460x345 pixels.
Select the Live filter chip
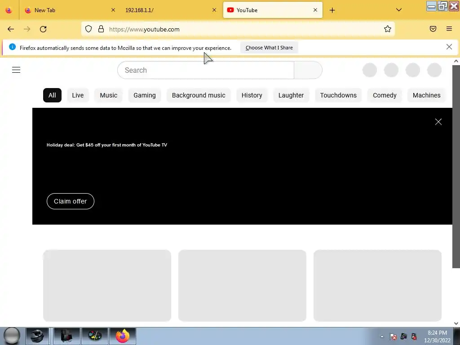[x=78, y=95]
